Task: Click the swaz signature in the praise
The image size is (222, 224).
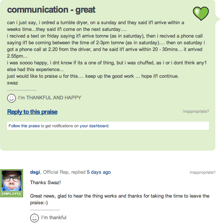Action: [x=13, y=83]
